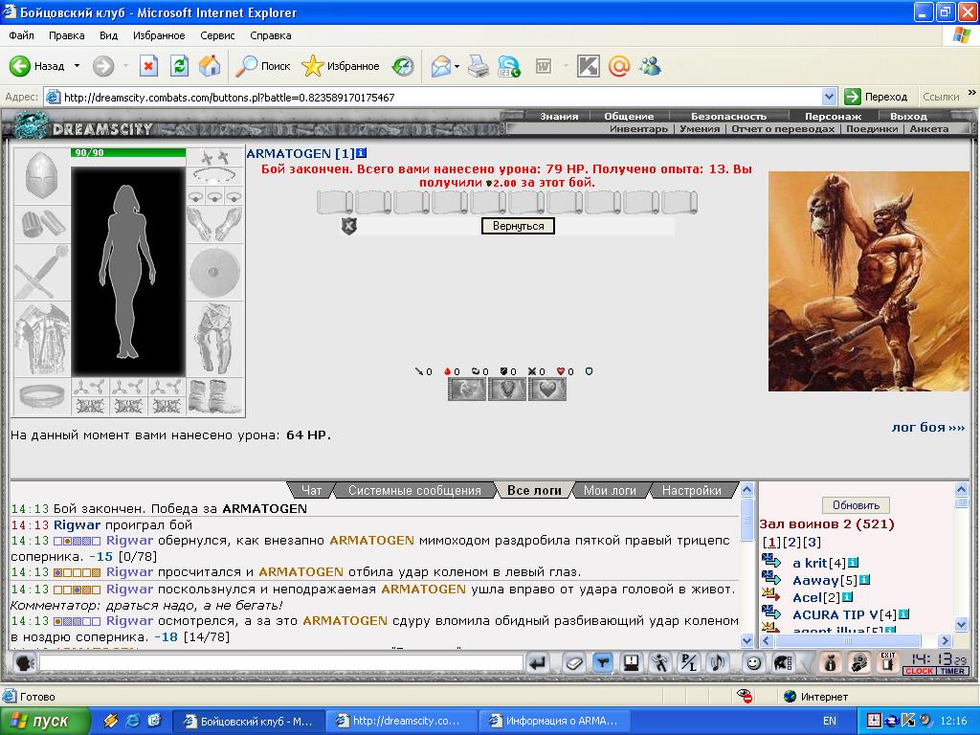This screenshot has height=735, width=980.
Task: Expand the address bar dropdown arrow
Action: (x=829, y=97)
